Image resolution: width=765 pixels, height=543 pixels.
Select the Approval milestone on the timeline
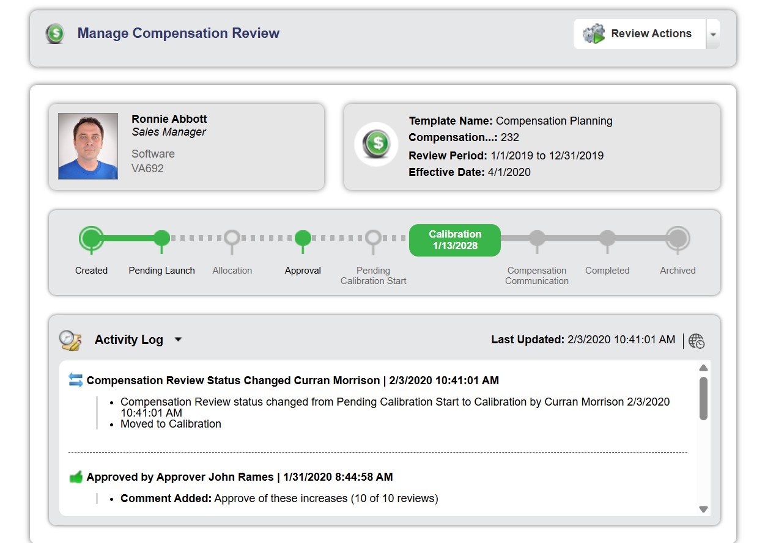pyautogui.click(x=302, y=240)
